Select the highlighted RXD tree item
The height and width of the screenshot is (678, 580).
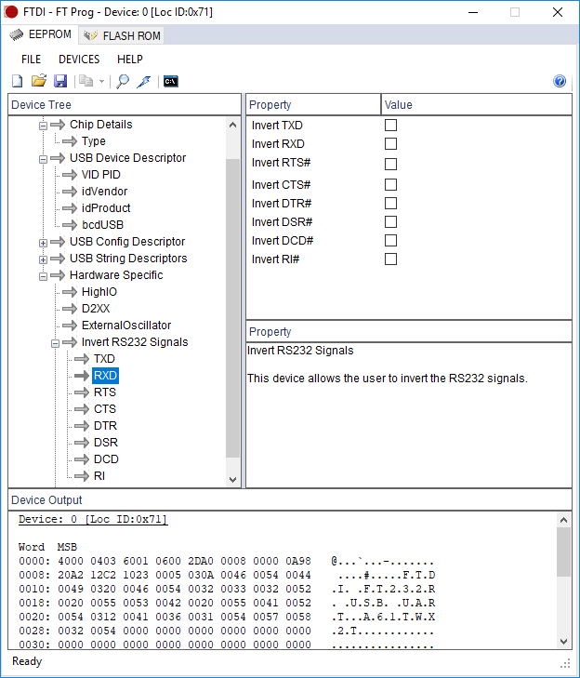tap(105, 376)
